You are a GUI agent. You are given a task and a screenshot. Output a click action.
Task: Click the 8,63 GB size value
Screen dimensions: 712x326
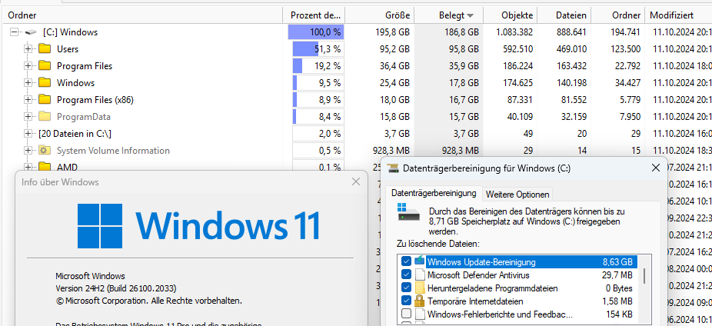(617, 262)
